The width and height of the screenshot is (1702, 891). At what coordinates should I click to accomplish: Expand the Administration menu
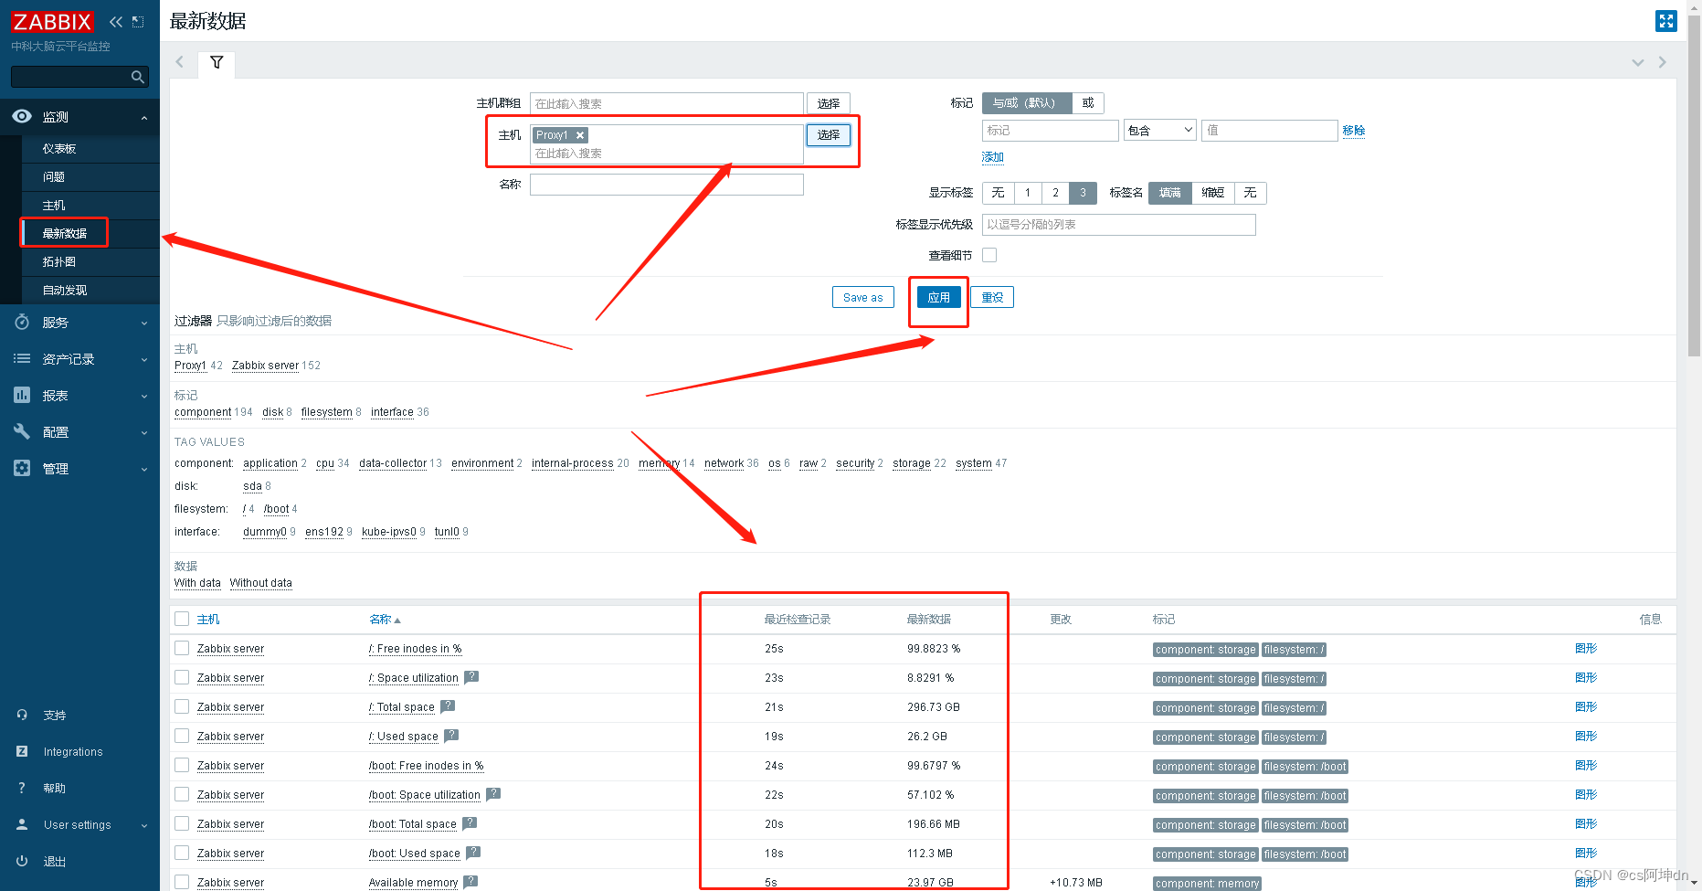point(79,469)
